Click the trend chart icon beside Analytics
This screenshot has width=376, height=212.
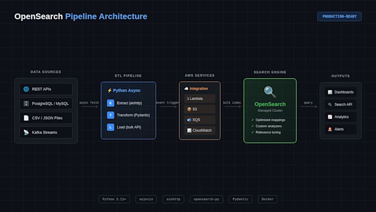tap(330, 117)
